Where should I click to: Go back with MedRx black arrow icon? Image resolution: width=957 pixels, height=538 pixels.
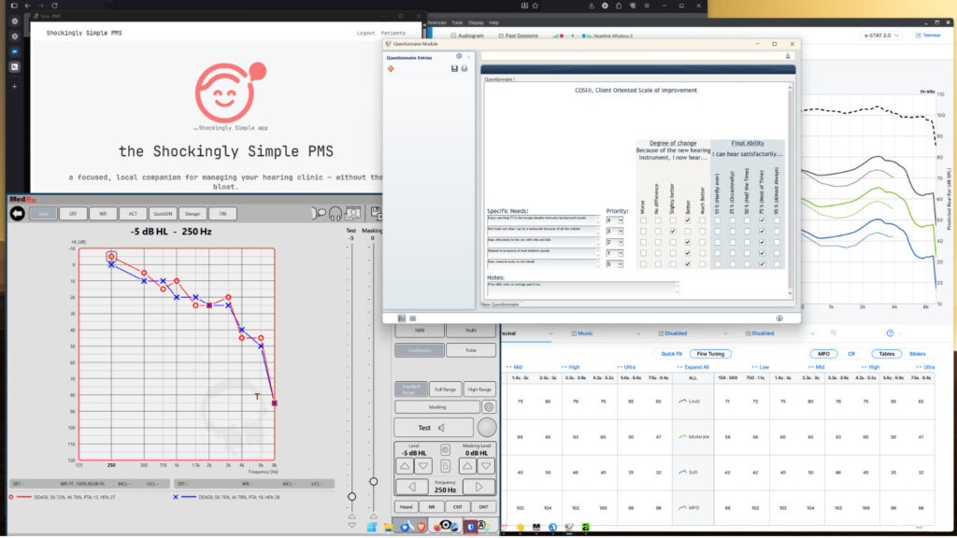click(17, 214)
